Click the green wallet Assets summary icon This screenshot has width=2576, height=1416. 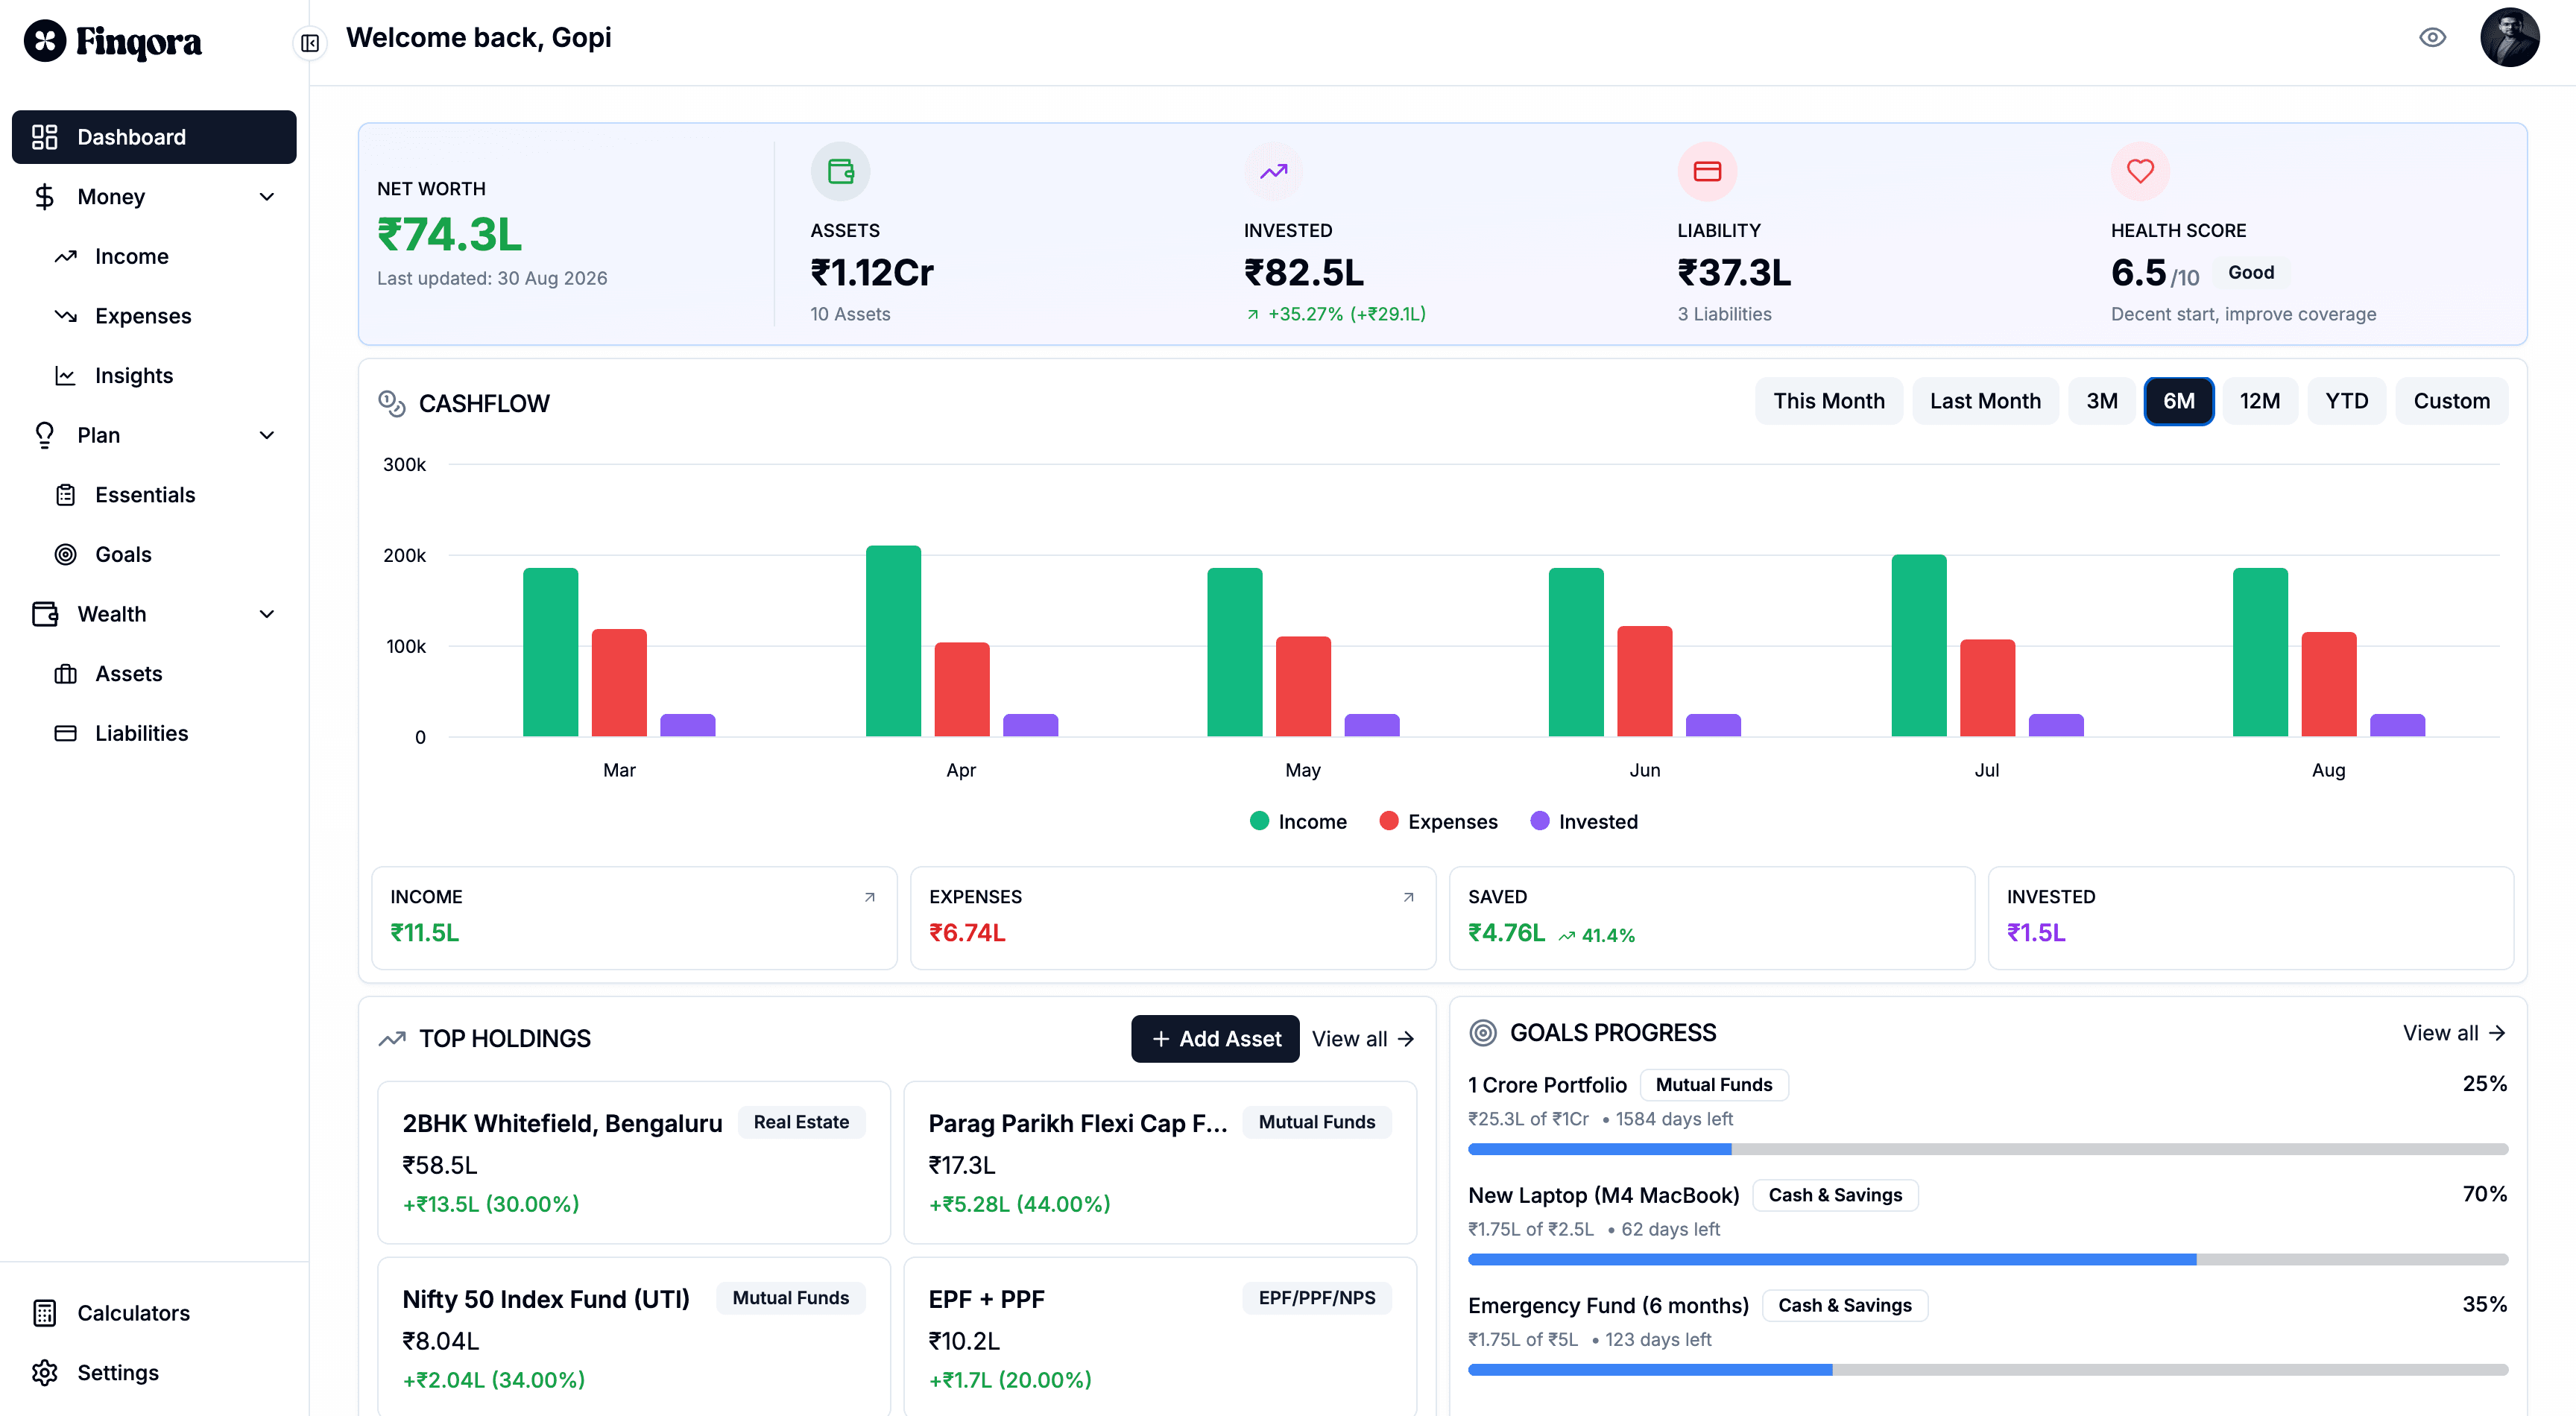click(x=840, y=172)
